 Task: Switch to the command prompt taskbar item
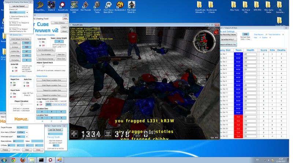(x=41, y=160)
